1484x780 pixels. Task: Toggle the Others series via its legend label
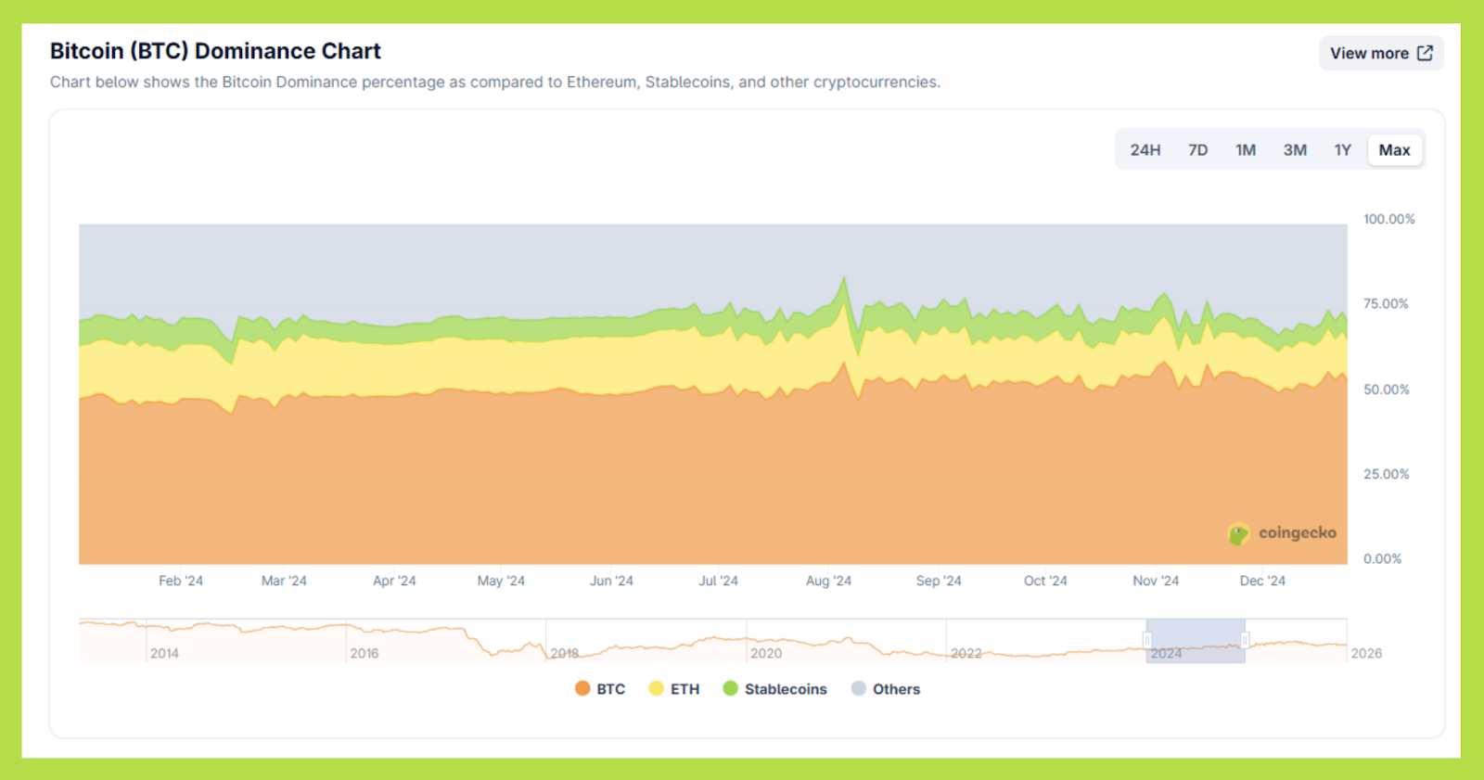(896, 689)
